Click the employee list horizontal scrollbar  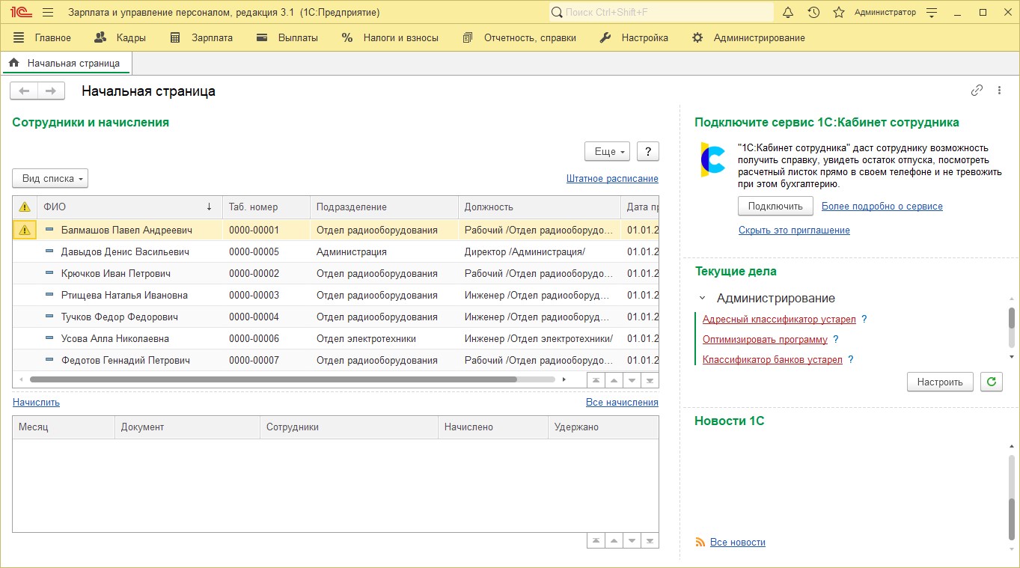pyautogui.click(x=273, y=379)
